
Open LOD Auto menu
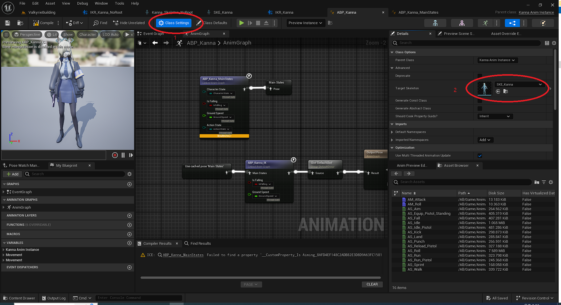pyautogui.click(x=111, y=35)
